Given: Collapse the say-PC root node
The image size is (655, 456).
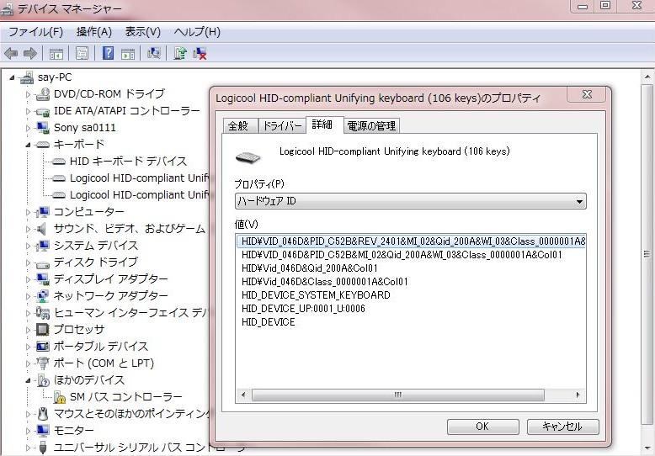Looking at the screenshot, I should 13,77.
